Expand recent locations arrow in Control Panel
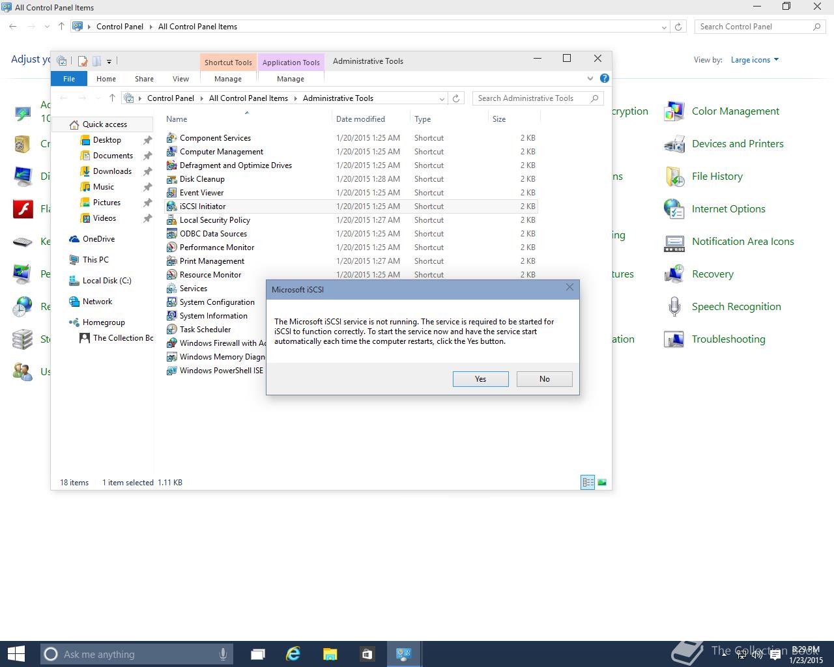Screen dimensions: 834x667 [47, 27]
